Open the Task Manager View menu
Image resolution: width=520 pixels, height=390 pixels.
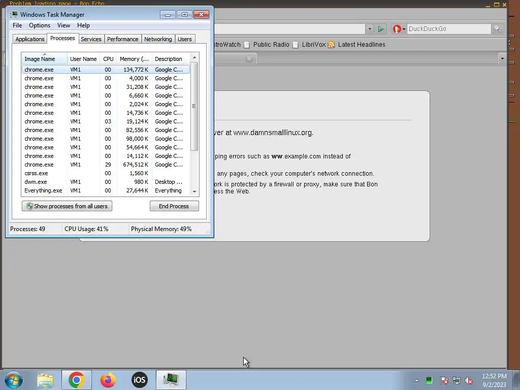(x=63, y=25)
